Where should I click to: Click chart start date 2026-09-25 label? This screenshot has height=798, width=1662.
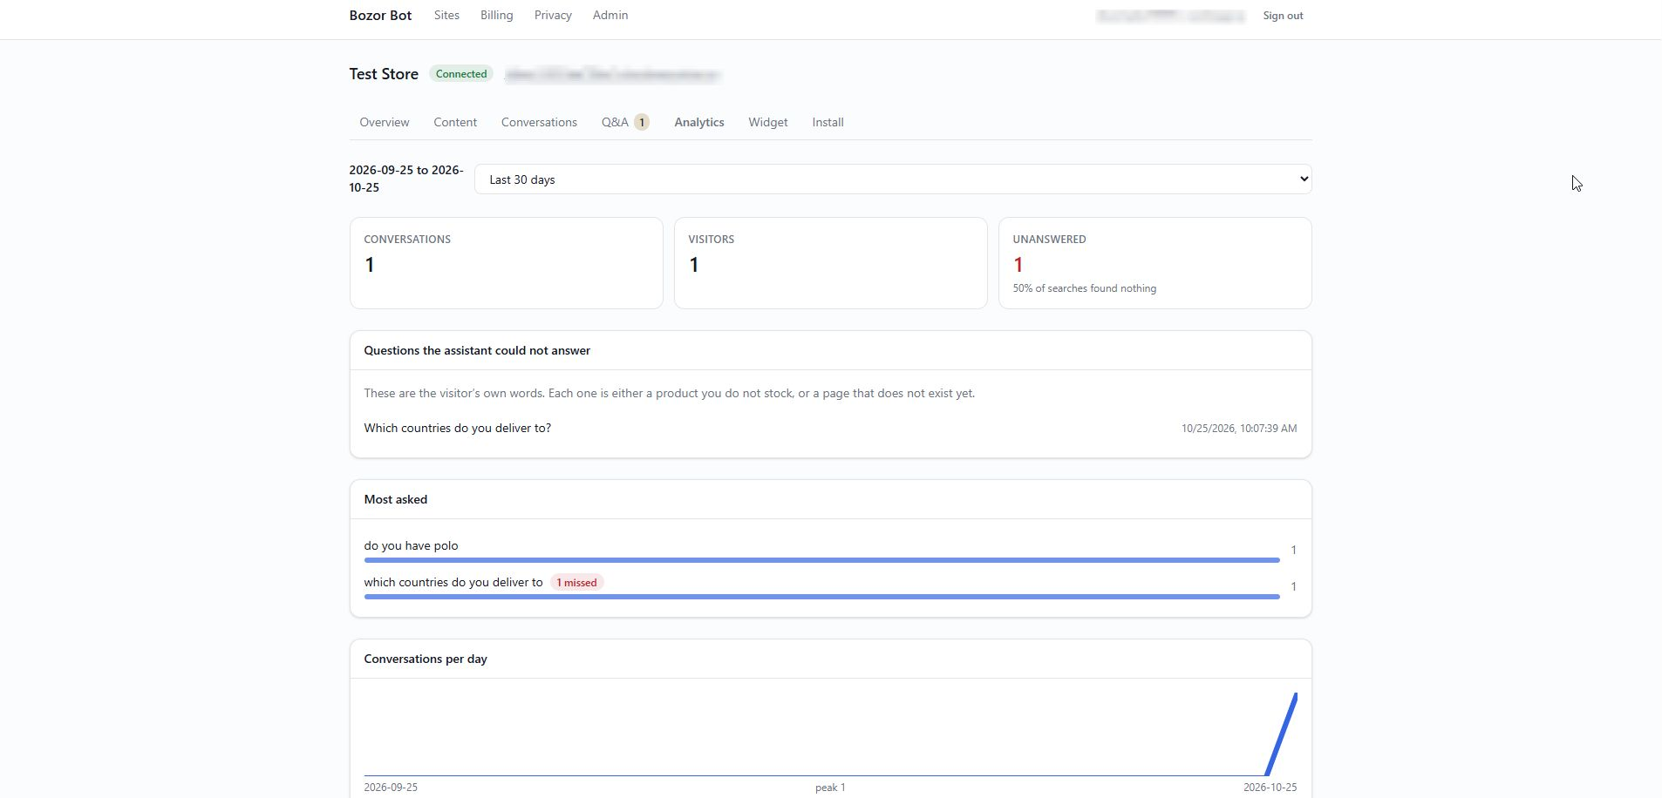(x=391, y=788)
